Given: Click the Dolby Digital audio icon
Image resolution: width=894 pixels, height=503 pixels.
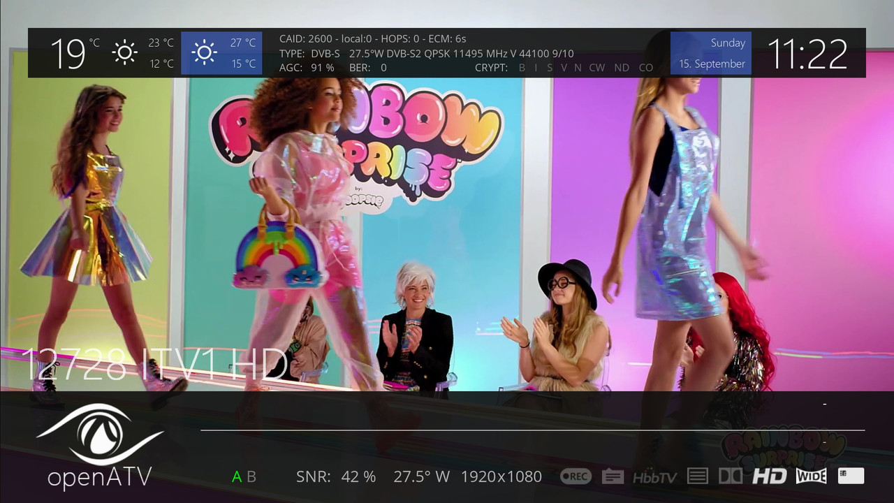Looking at the screenshot, I should tap(731, 476).
